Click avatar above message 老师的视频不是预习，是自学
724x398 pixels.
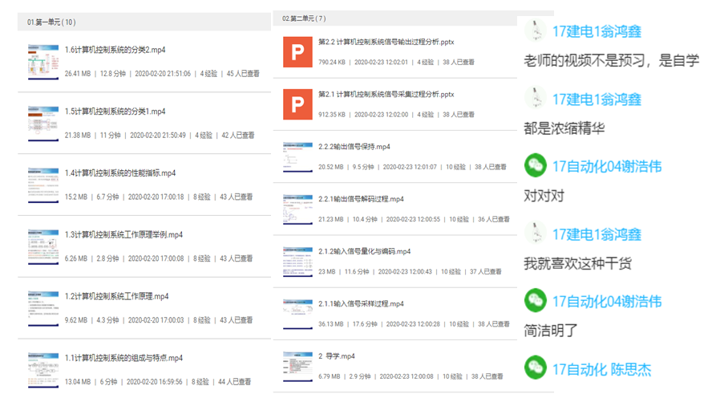pyautogui.click(x=536, y=31)
